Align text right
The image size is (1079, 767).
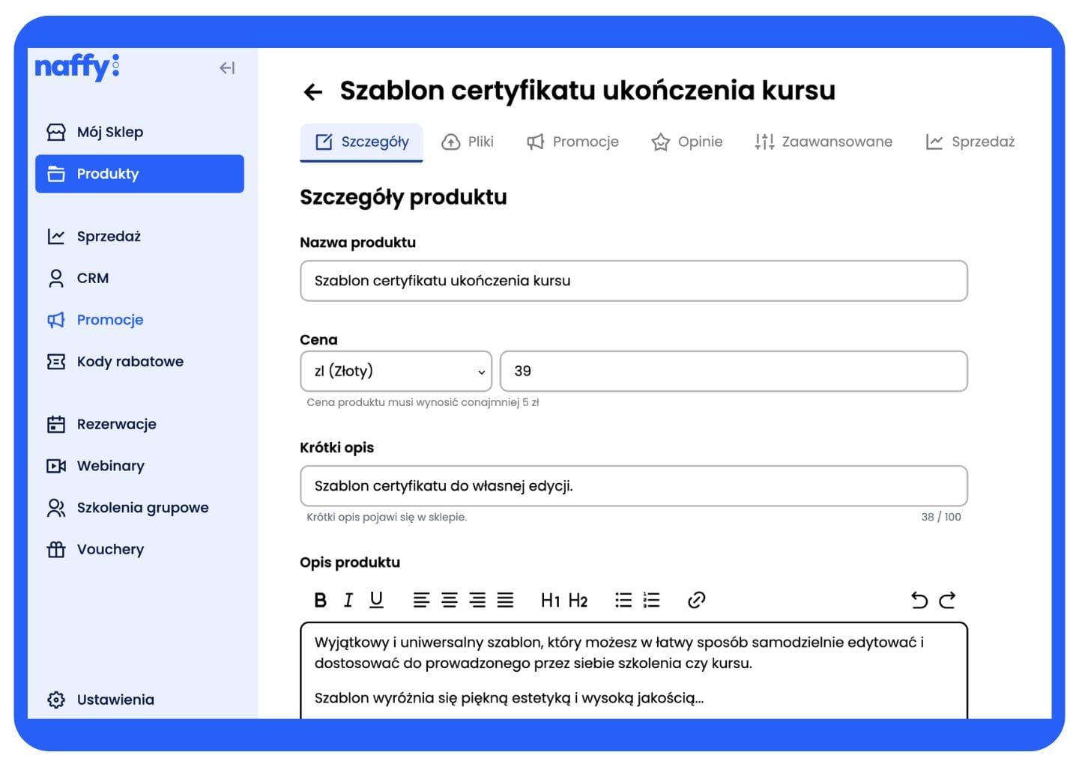(x=477, y=600)
